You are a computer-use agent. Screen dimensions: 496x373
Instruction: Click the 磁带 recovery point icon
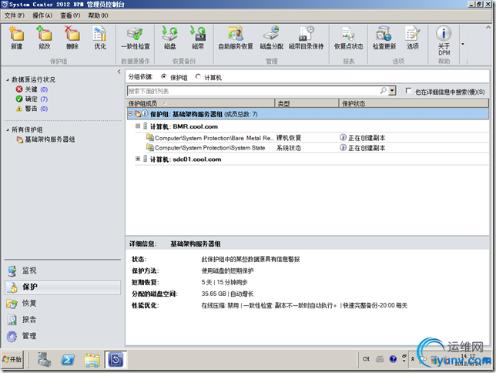[198, 38]
